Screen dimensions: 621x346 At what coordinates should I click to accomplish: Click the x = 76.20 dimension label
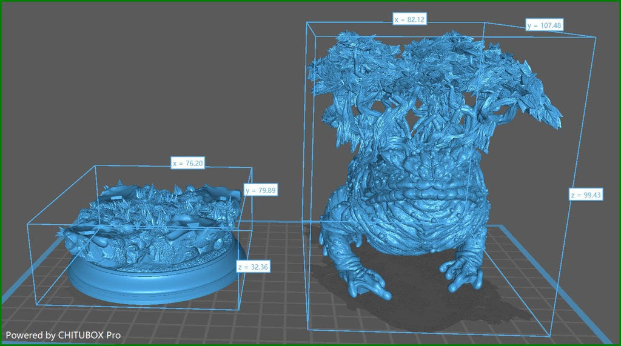(186, 164)
